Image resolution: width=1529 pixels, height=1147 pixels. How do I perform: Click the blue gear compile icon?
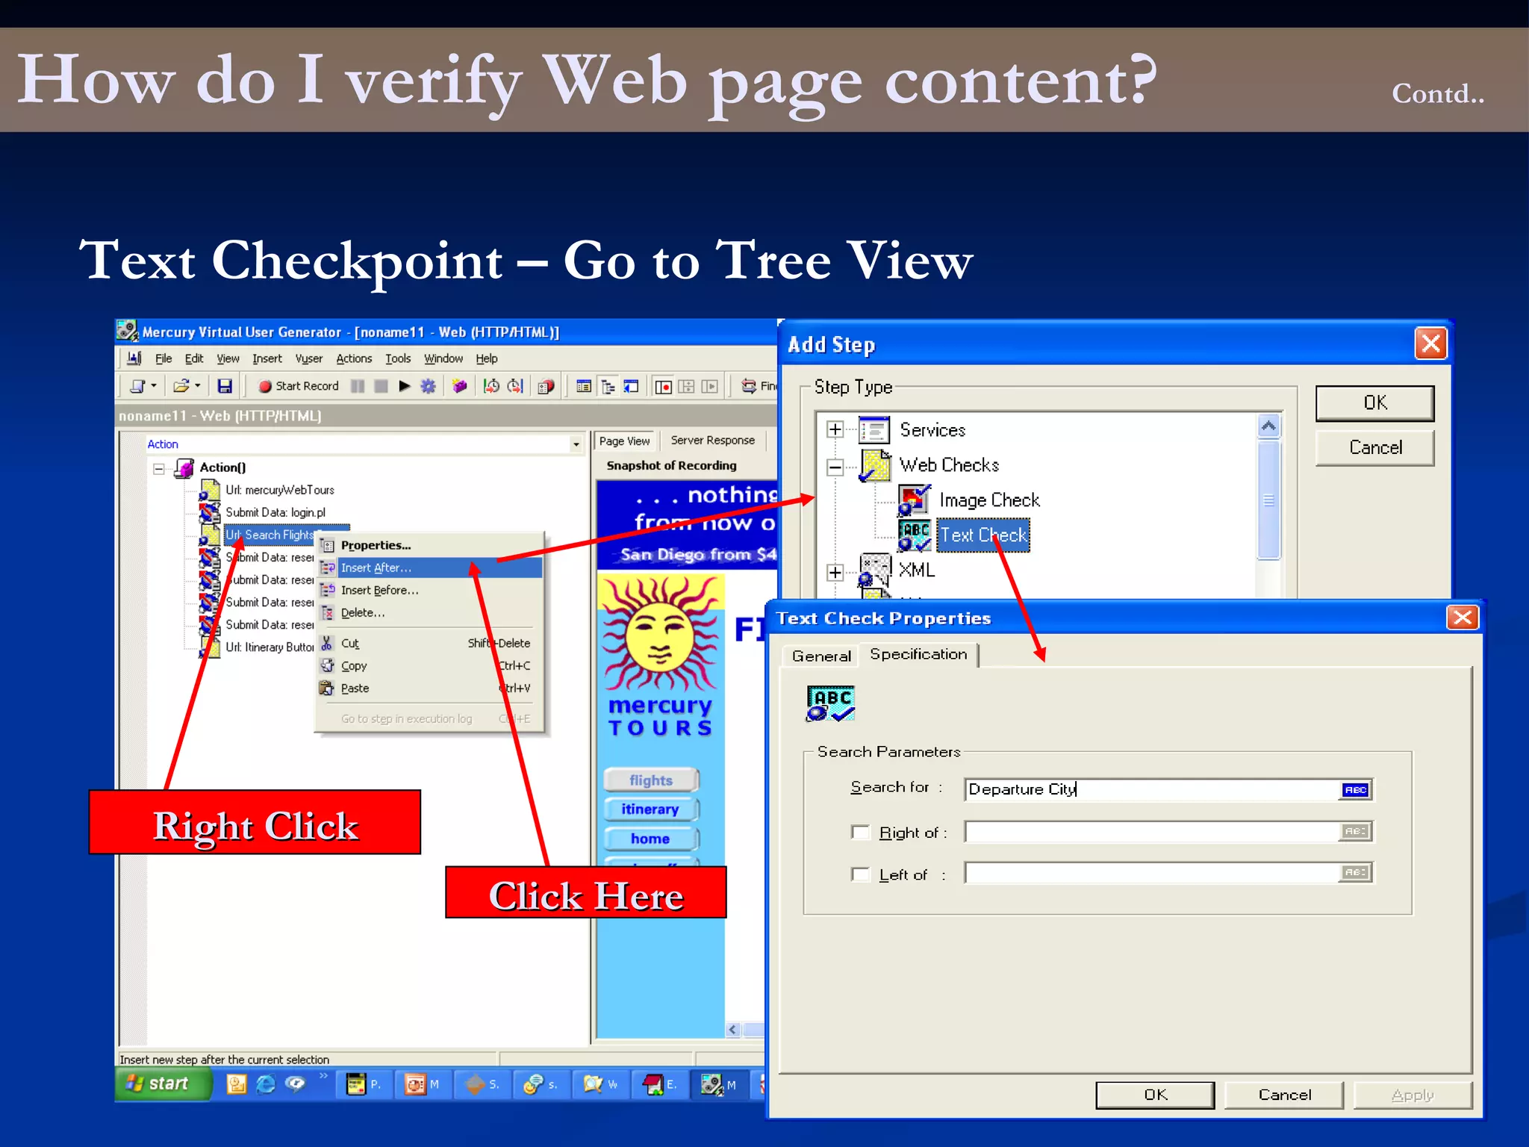click(x=428, y=386)
